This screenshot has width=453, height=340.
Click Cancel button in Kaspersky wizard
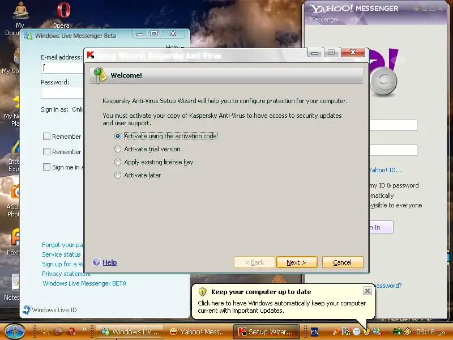click(343, 262)
